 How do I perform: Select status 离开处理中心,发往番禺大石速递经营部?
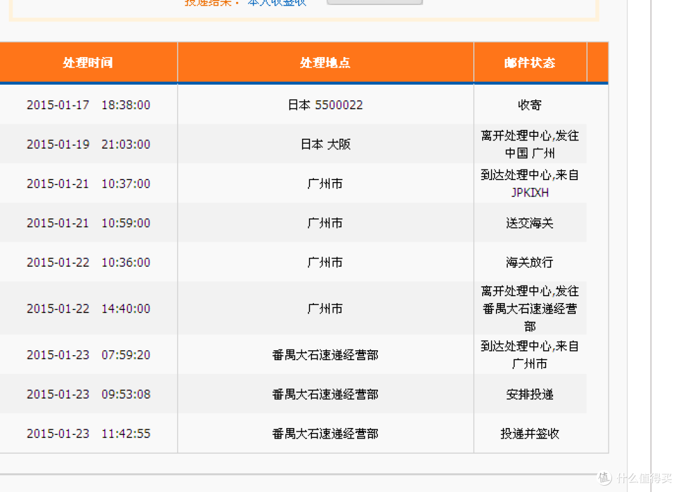click(x=530, y=309)
